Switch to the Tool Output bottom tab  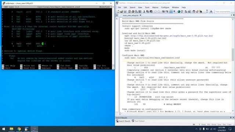(138, 121)
